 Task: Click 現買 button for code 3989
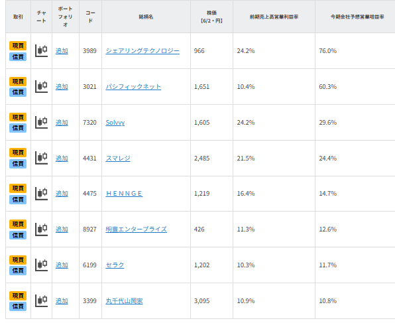(x=18, y=46)
